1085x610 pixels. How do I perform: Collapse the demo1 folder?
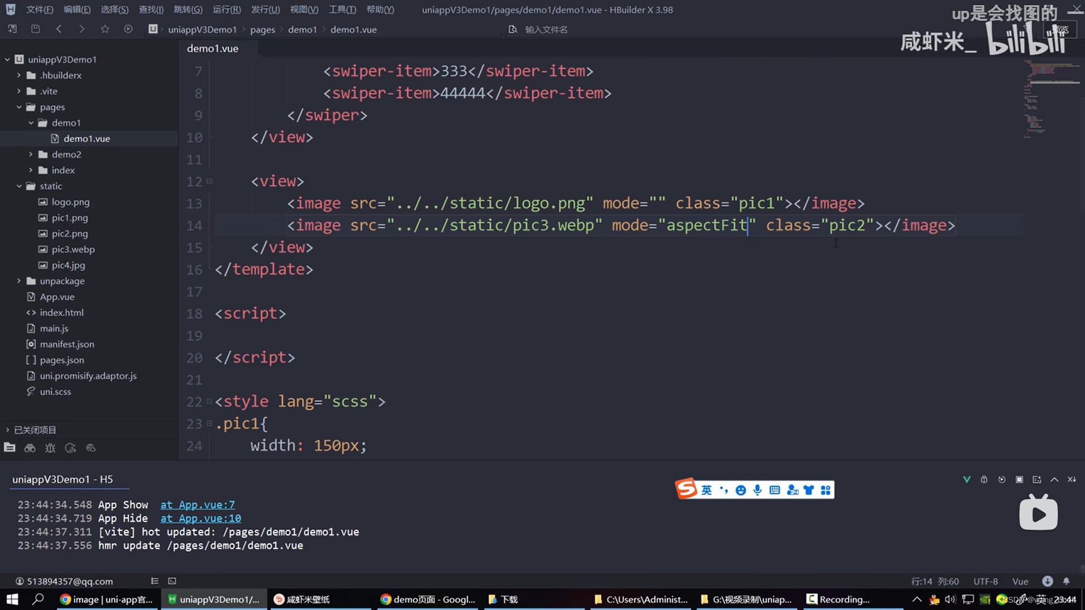[x=31, y=123]
